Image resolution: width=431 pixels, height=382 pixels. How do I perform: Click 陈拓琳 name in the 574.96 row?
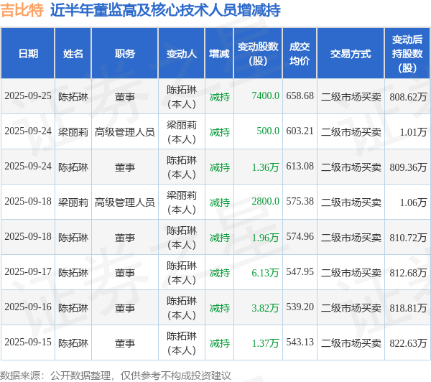coord(73,238)
